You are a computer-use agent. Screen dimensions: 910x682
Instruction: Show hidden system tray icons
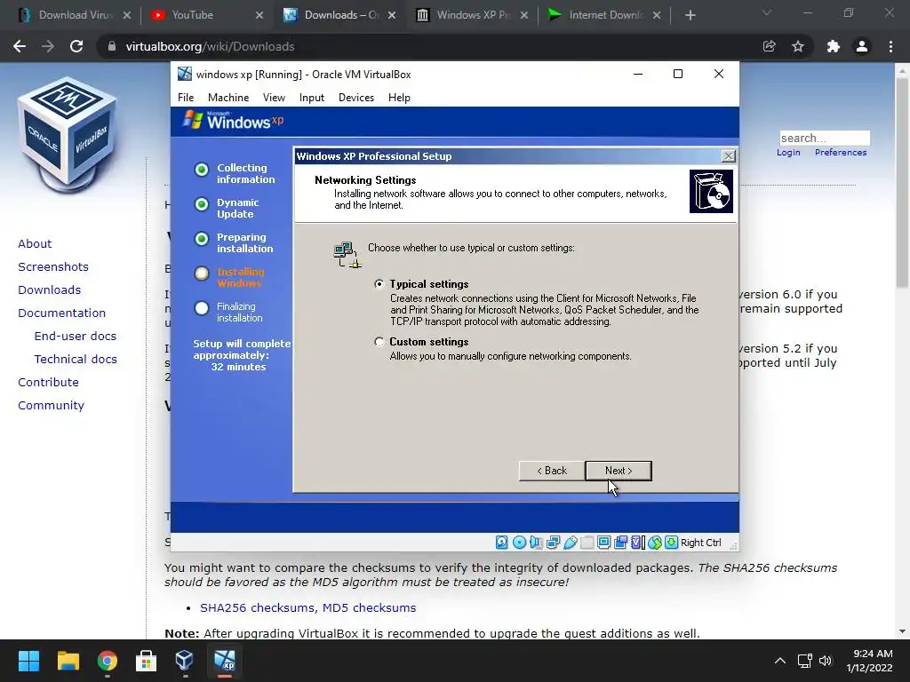(x=780, y=661)
